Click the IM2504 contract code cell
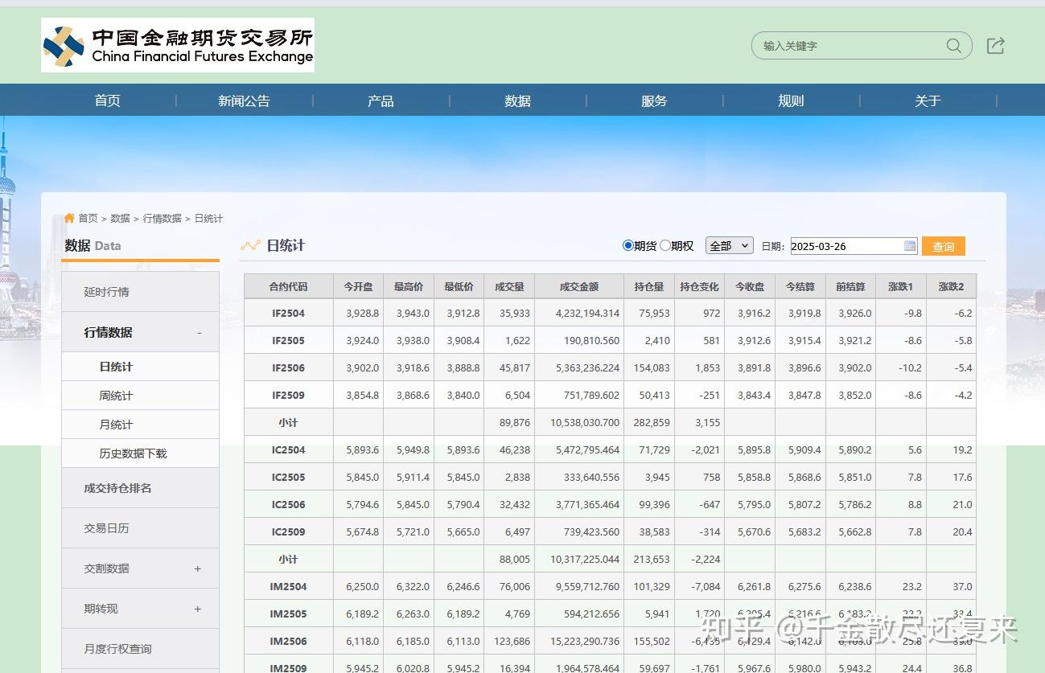 288,587
